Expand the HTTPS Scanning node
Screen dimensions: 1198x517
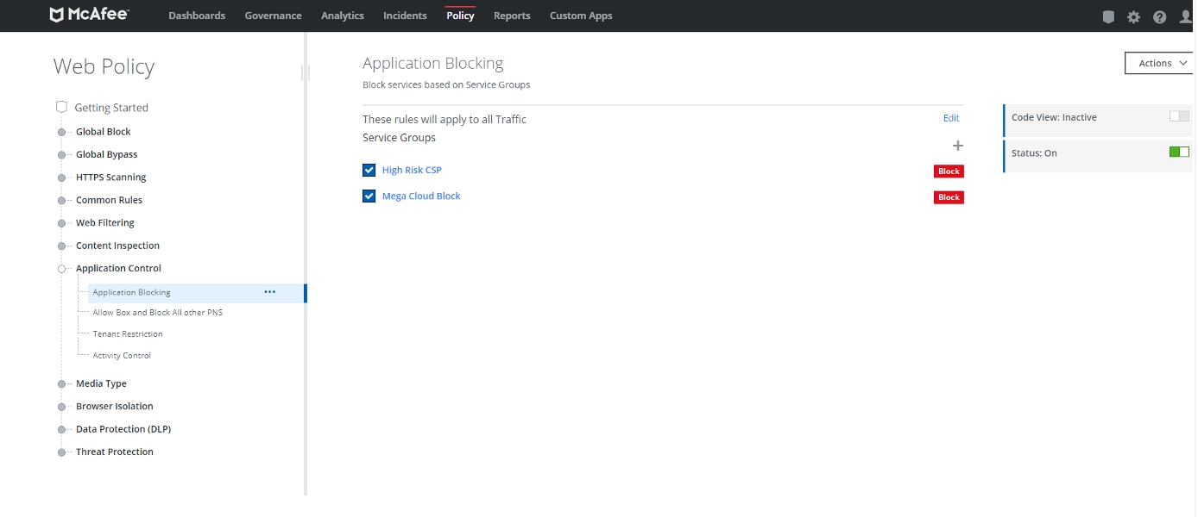click(61, 178)
